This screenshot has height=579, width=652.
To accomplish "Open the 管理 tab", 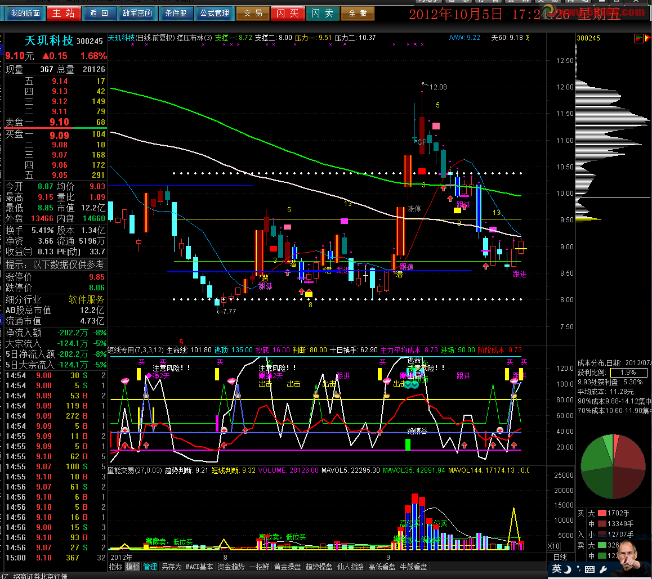I will click(x=150, y=567).
